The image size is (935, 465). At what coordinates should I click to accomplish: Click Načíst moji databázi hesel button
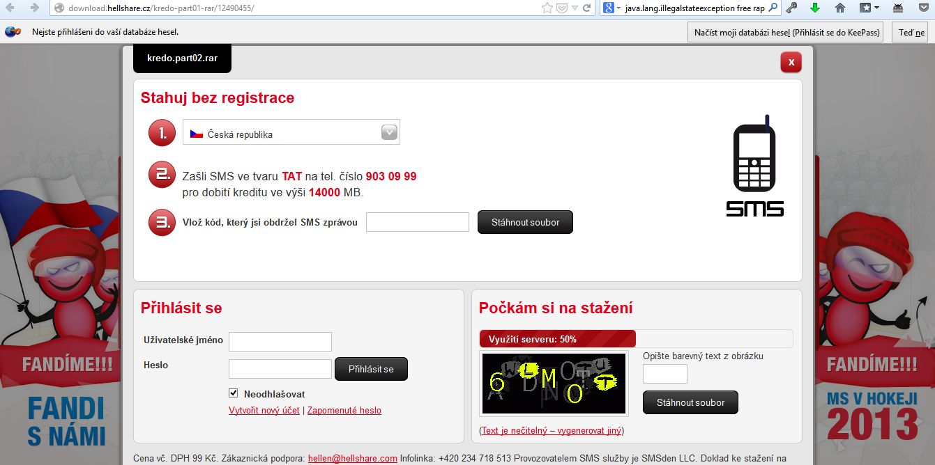tap(788, 32)
